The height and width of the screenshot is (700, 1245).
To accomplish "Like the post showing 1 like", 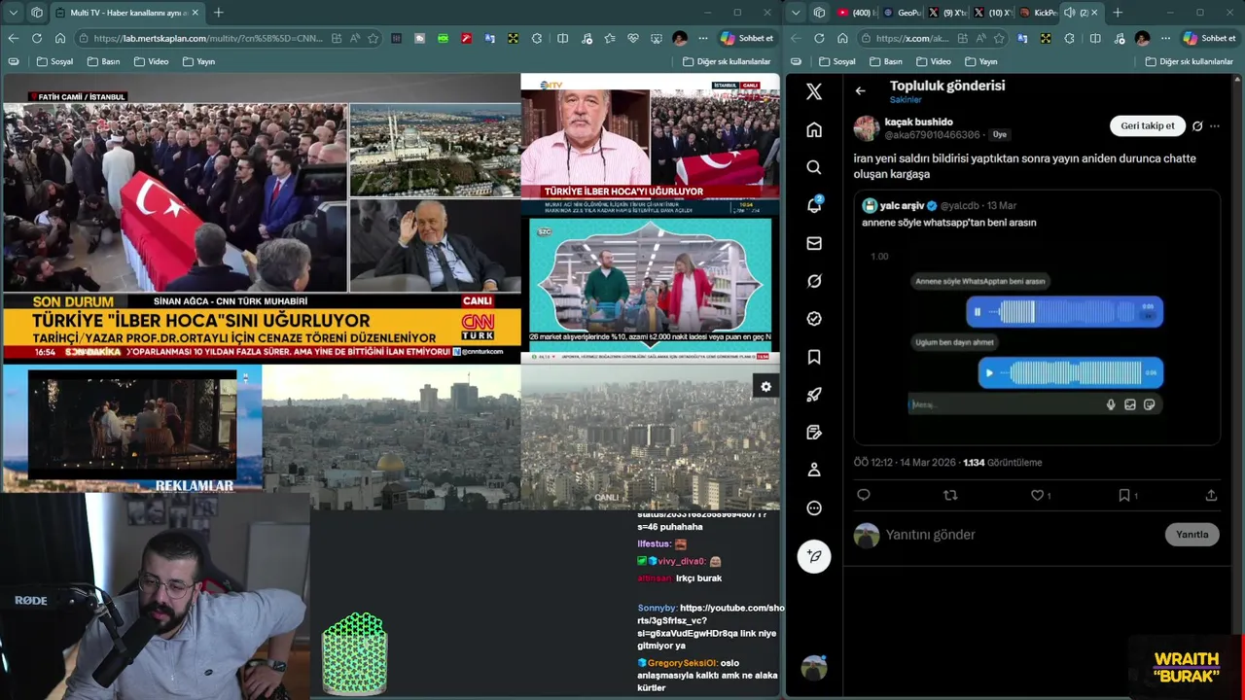I will pyautogui.click(x=1038, y=495).
